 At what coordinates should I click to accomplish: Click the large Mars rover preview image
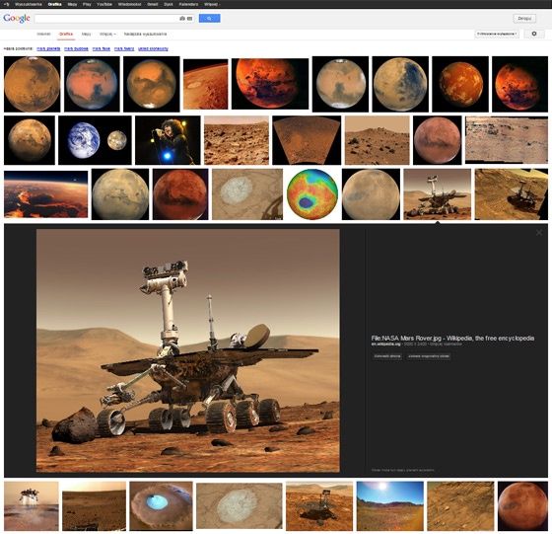pyautogui.click(x=188, y=350)
